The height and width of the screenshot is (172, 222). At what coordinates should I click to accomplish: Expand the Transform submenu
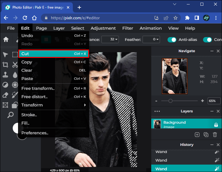point(54,105)
